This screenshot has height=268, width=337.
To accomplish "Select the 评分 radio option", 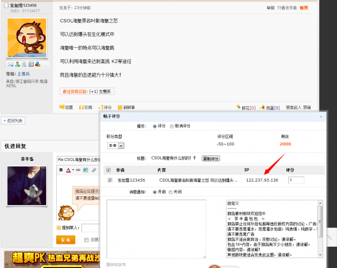I will pyautogui.click(x=154, y=126).
